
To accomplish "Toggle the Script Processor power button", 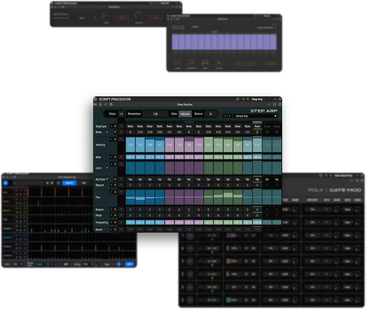I will pos(95,99).
